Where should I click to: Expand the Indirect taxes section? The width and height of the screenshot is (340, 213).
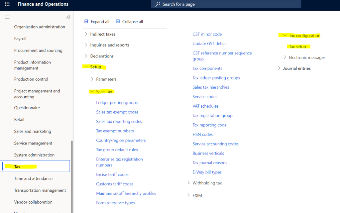(x=86, y=34)
